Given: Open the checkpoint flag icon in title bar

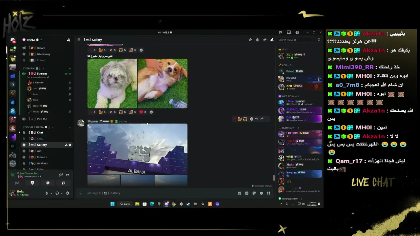Looking at the screenshot, I should coord(281,32).
